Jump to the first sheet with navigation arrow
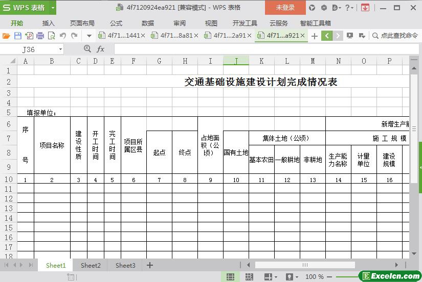The height and width of the screenshot is (282, 422). 7,265
